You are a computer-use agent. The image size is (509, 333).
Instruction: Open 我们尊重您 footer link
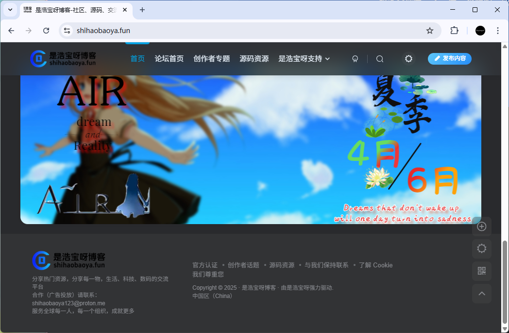[208, 274]
